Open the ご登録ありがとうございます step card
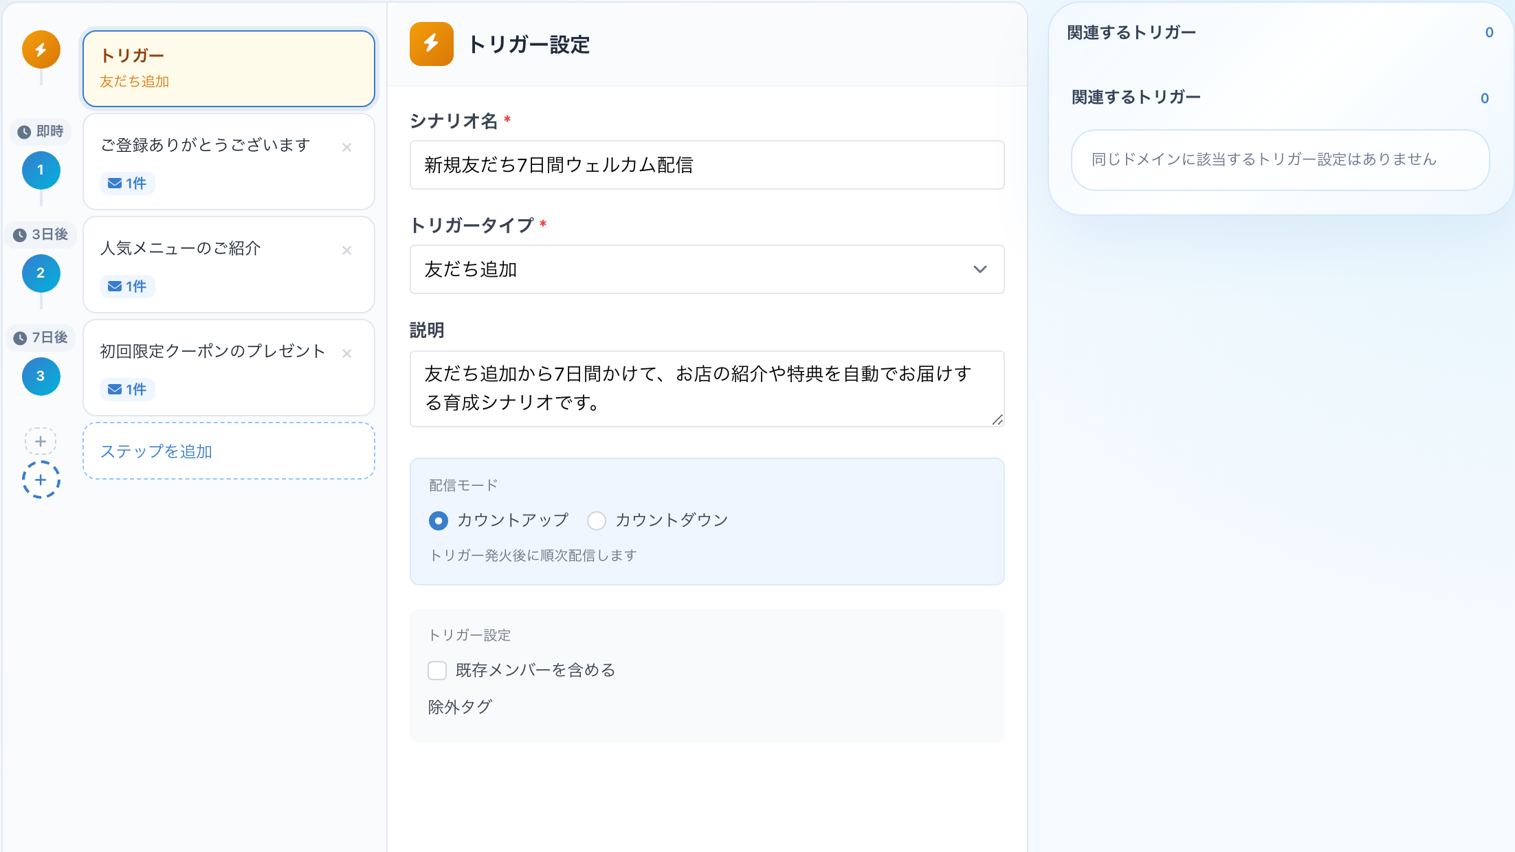 pos(229,161)
